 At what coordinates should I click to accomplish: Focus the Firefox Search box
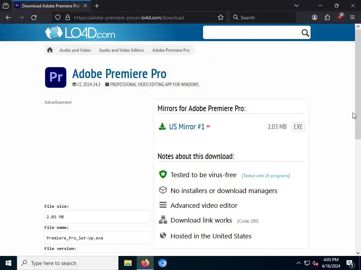coord(262,18)
